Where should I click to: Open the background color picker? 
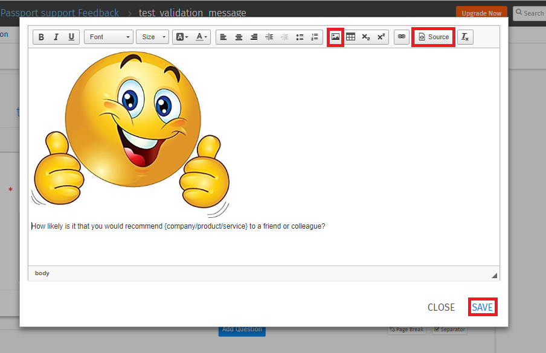[x=182, y=37]
